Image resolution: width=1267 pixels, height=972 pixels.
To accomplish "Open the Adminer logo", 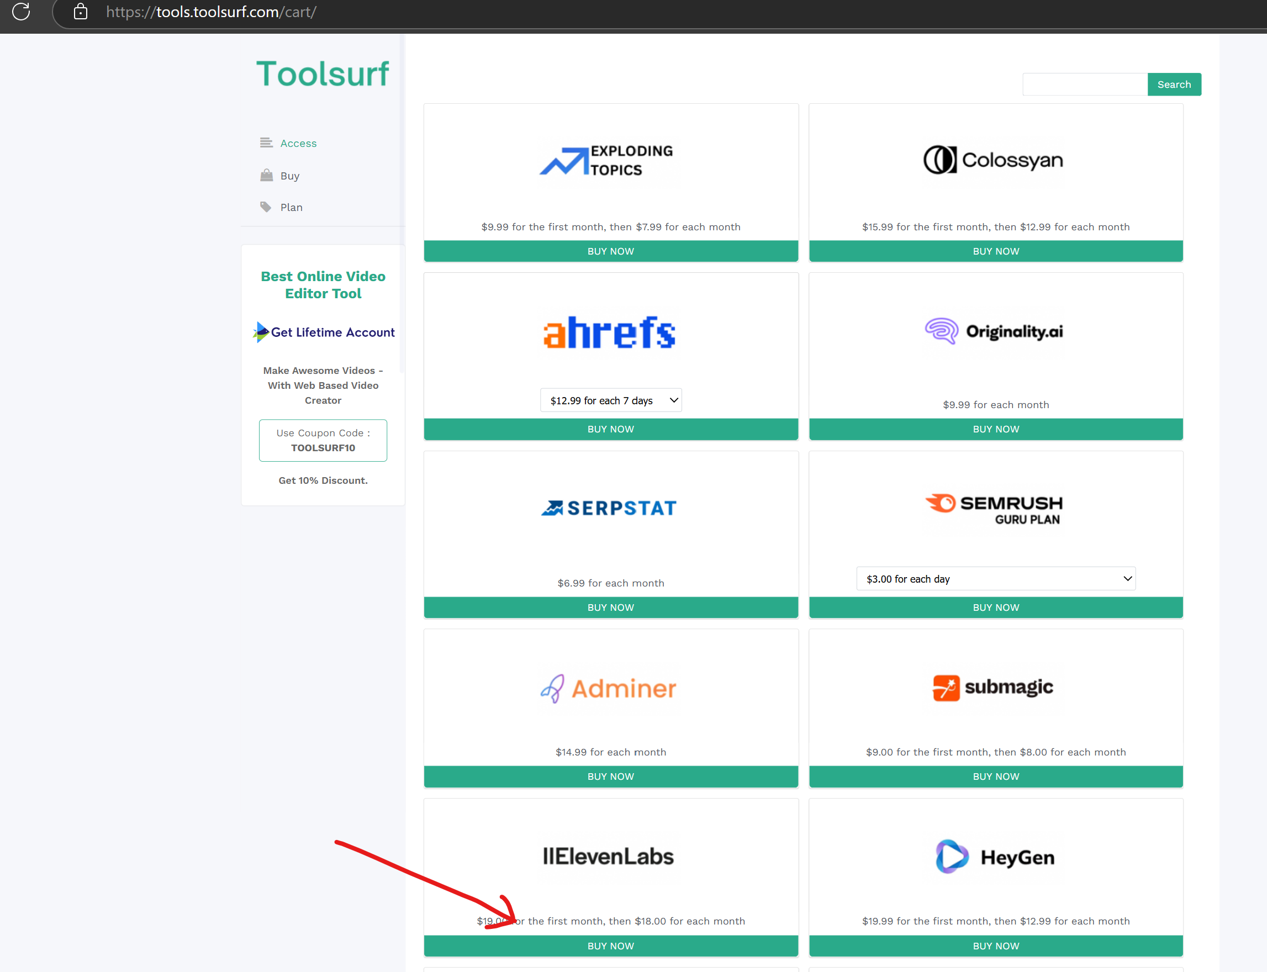I will click(608, 689).
